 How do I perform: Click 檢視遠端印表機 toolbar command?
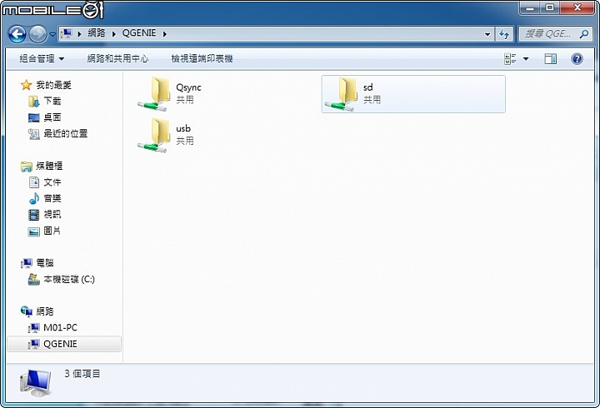click(x=202, y=58)
